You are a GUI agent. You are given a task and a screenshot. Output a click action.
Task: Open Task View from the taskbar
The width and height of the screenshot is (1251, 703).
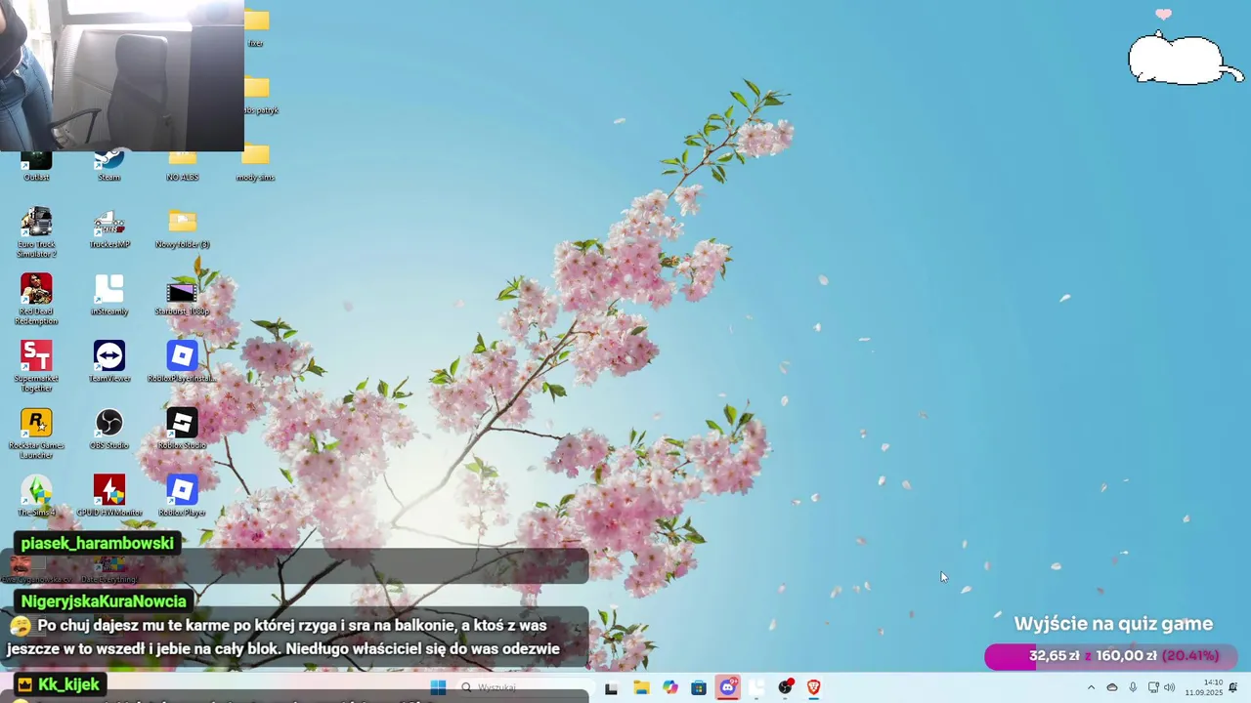click(612, 687)
